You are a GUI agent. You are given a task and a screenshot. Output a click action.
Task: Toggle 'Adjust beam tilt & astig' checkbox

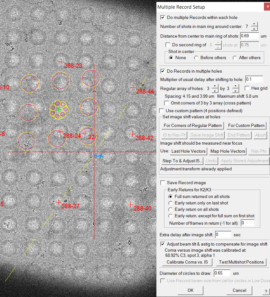pyautogui.click(x=163, y=244)
